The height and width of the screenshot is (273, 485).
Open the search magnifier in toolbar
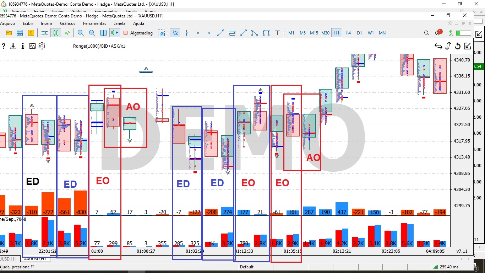pyautogui.click(x=426, y=33)
